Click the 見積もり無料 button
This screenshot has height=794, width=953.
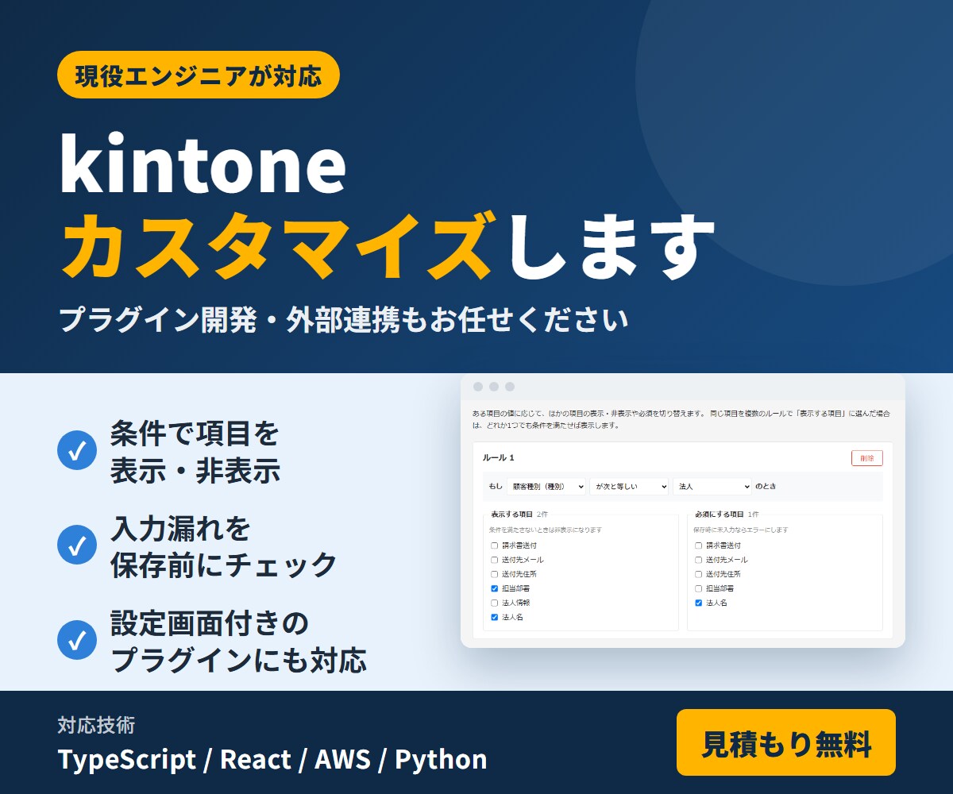[786, 742]
